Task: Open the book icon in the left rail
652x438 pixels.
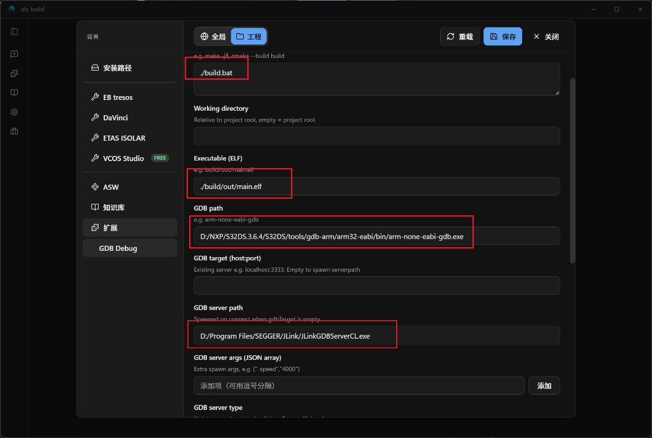Action: tap(14, 93)
